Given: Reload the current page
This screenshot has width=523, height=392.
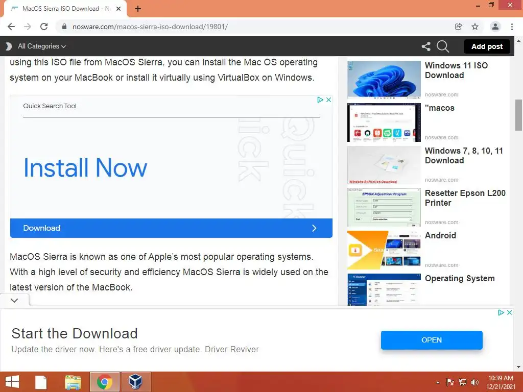Looking at the screenshot, I should pos(44,27).
